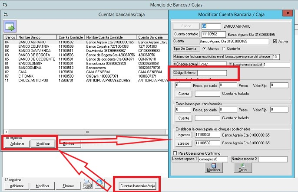
Task: Click Adicionar in the accounts list window
Action: [17, 144]
